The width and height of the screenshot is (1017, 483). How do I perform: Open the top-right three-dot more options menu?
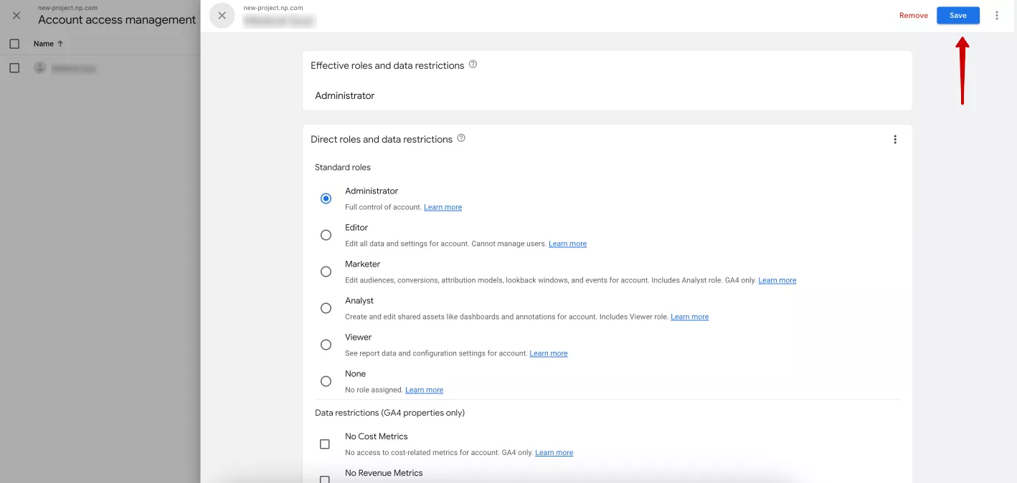click(997, 15)
